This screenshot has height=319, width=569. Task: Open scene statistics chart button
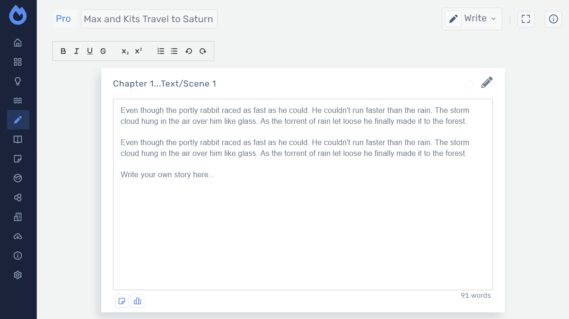tap(138, 301)
